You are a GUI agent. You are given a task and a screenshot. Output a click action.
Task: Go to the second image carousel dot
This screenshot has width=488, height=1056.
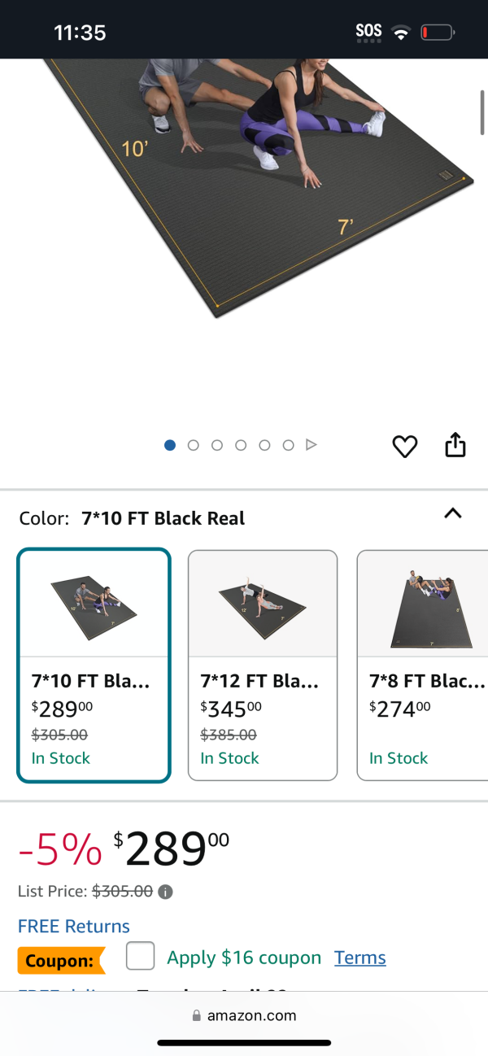pos(194,445)
